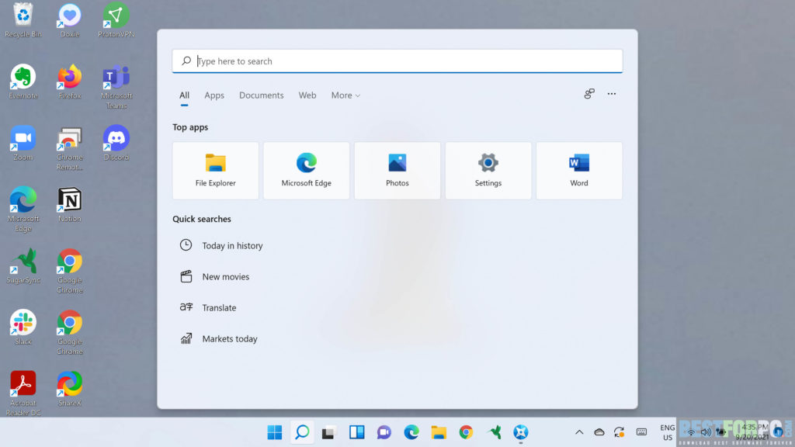
Task: Open Google Chrome from the taskbar
Action: [466, 432]
